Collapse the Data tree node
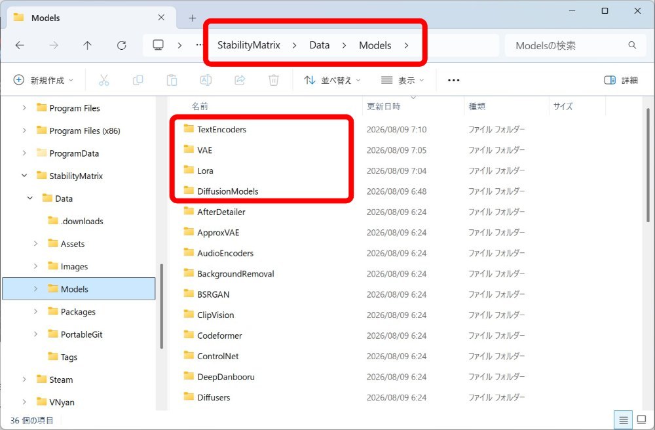 click(30, 198)
